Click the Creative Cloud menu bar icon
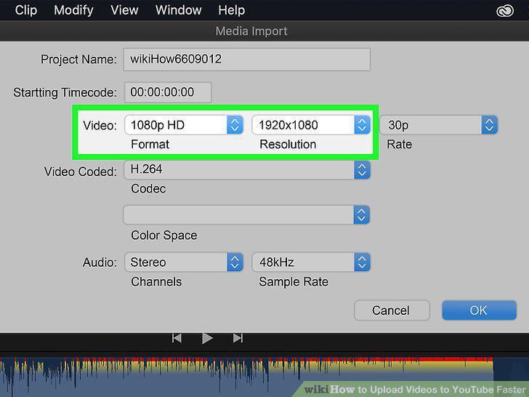The height and width of the screenshot is (397, 529). coord(505,11)
